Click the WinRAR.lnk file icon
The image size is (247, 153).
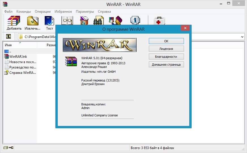click(x=7, y=56)
